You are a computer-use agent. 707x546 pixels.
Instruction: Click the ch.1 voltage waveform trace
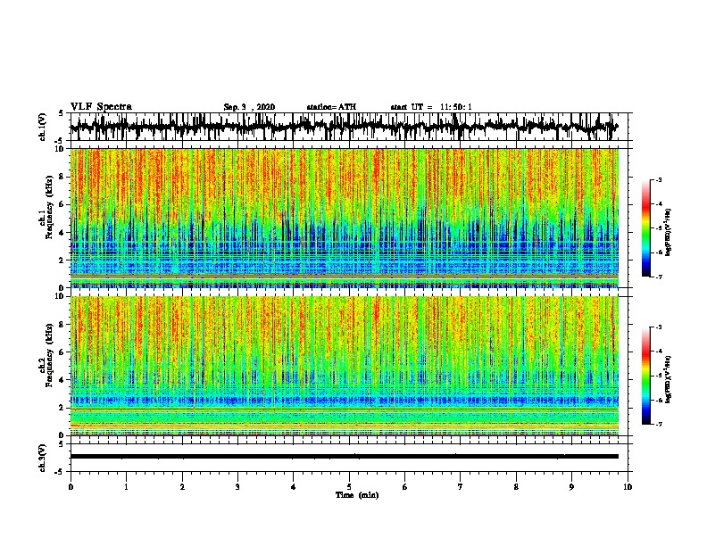345,127
